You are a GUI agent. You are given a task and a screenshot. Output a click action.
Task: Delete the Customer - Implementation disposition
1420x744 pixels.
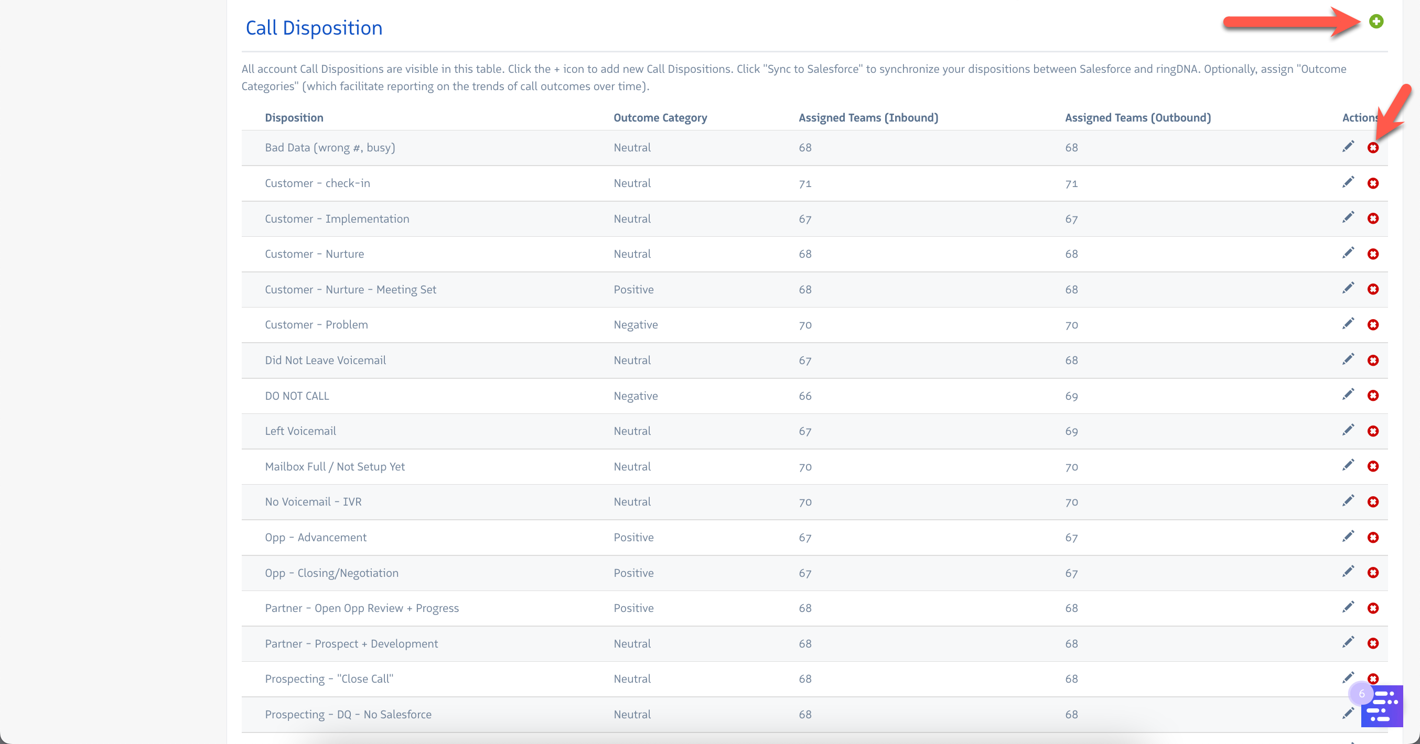click(x=1373, y=218)
